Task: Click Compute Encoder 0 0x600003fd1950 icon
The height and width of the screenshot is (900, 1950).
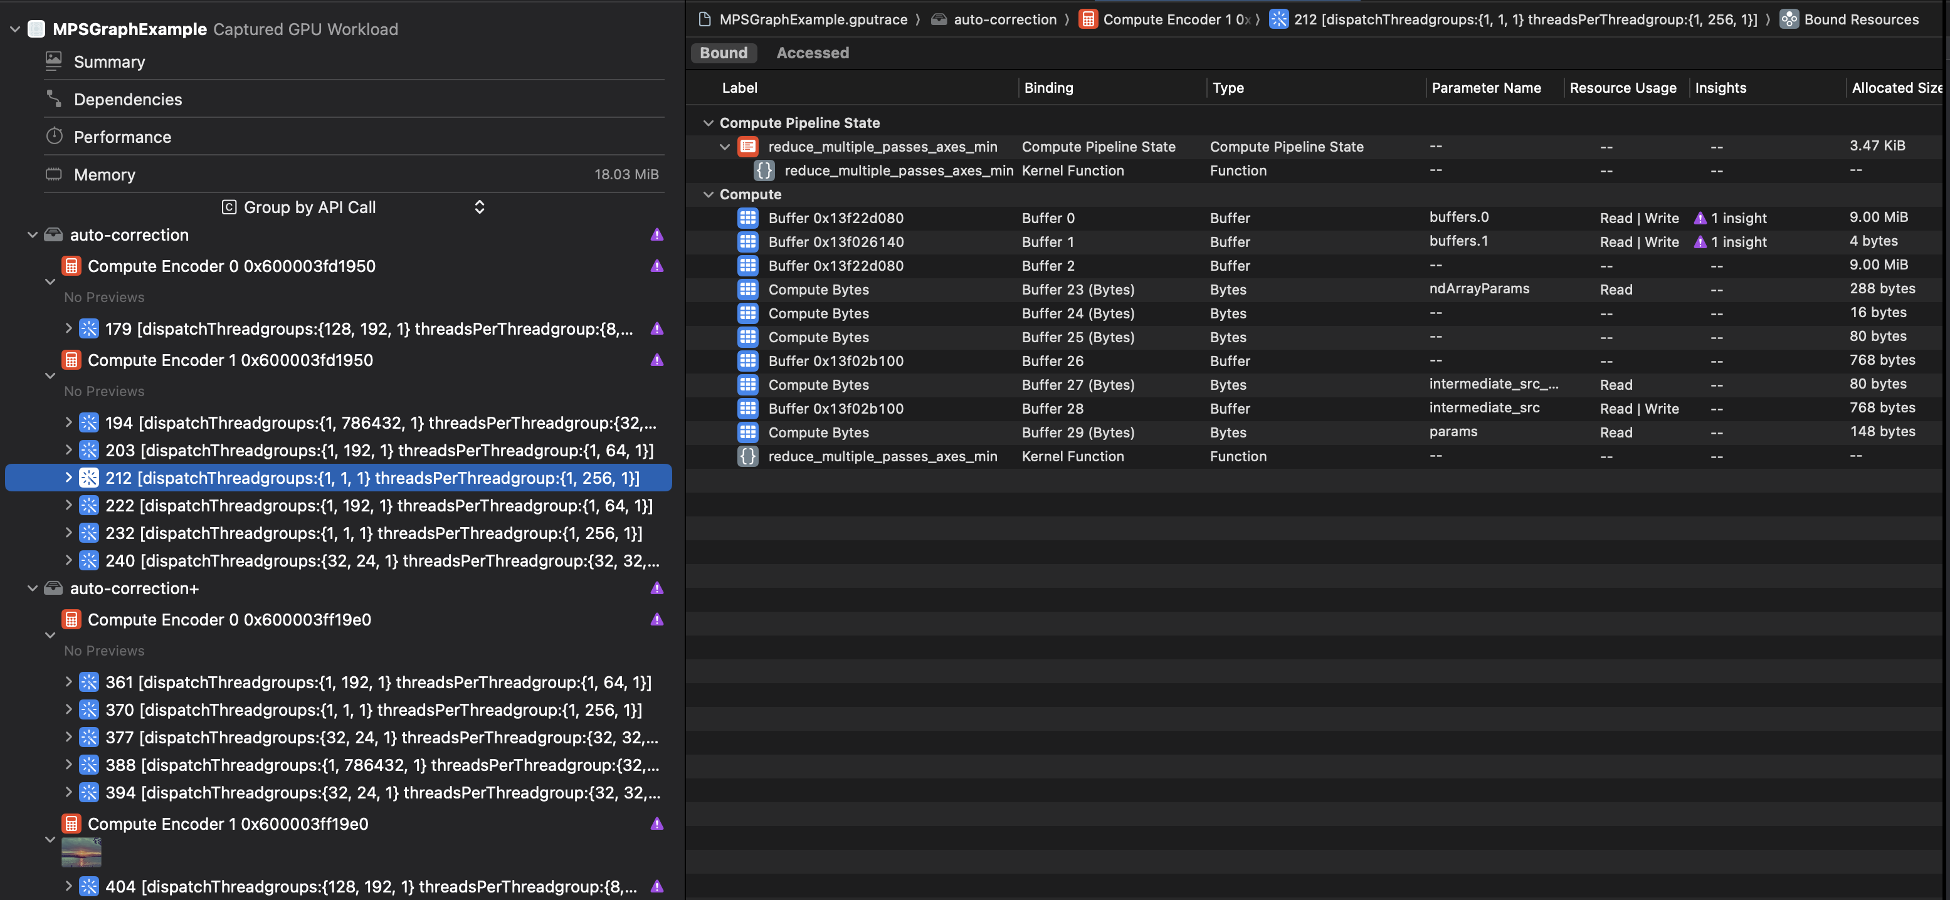Action: (71, 266)
